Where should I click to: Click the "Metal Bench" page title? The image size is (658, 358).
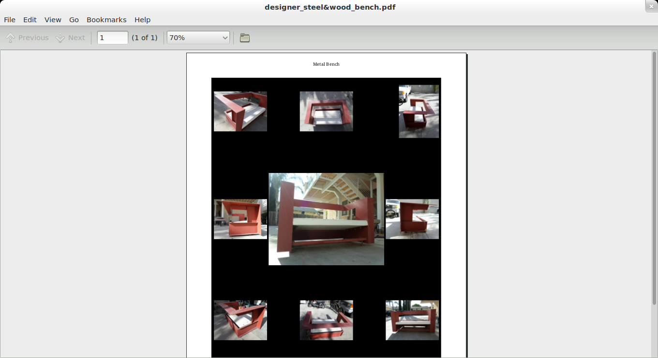326,64
